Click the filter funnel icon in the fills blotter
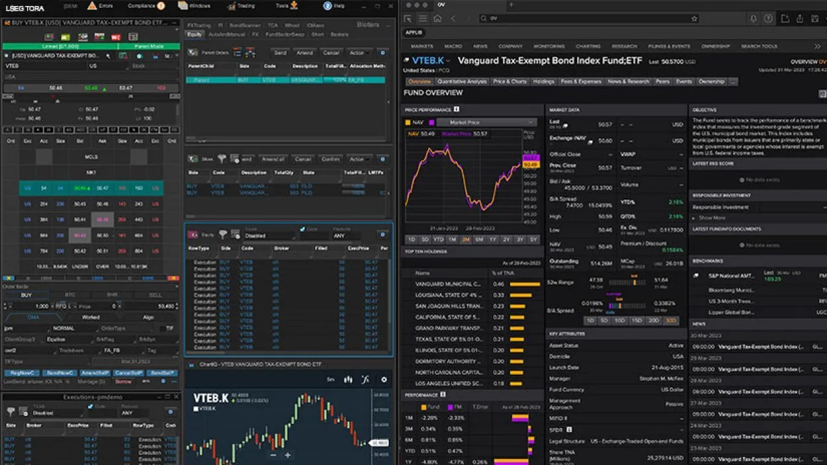The width and height of the screenshot is (827, 465). [x=222, y=159]
